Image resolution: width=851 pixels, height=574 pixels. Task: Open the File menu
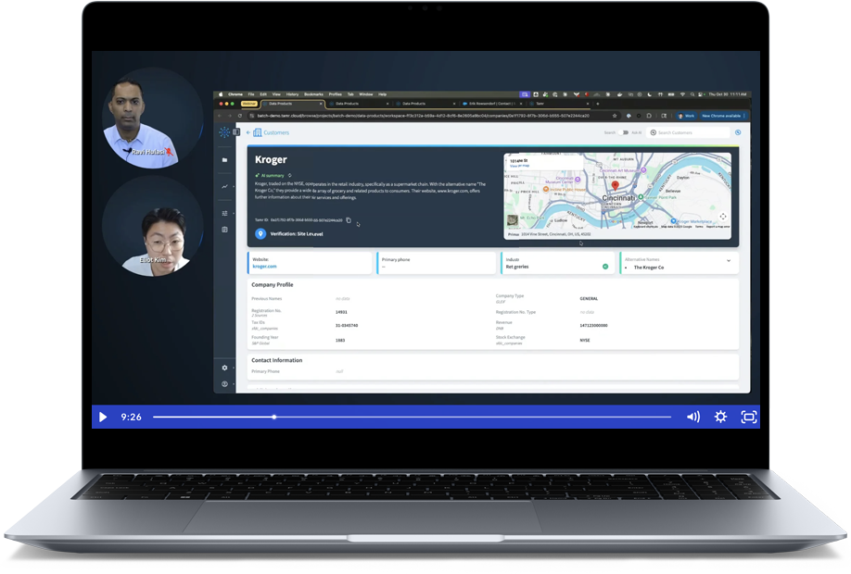pos(251,94)
